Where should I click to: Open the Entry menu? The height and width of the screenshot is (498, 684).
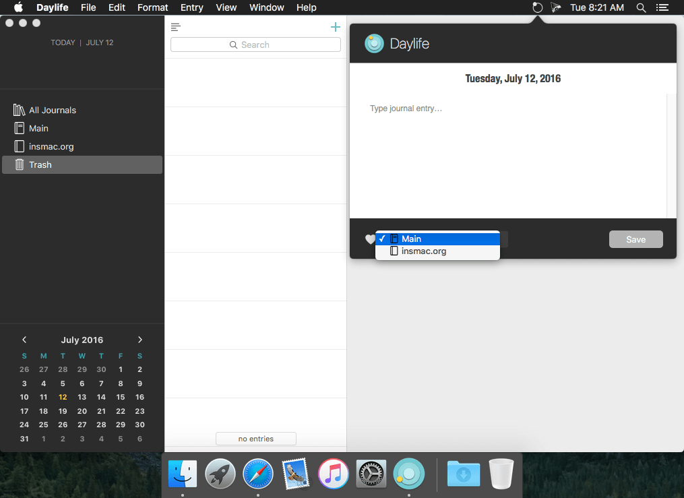point(192,7)
